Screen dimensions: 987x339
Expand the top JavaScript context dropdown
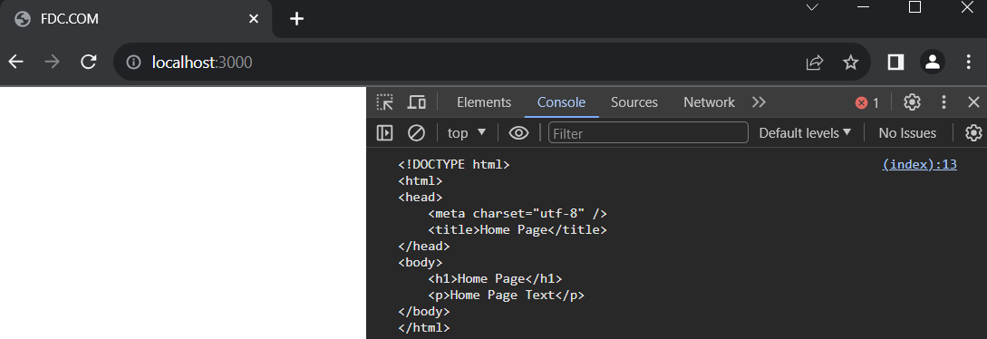click(x=467, y=132)
